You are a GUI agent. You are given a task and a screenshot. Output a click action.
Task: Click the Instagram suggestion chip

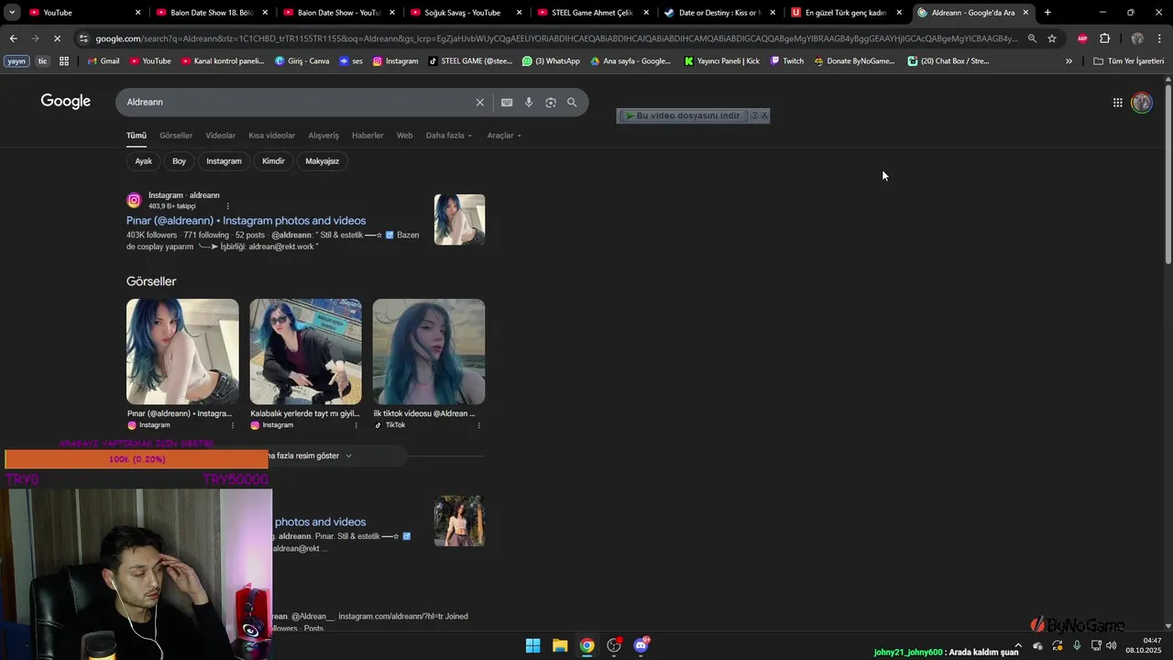(224, 161)
